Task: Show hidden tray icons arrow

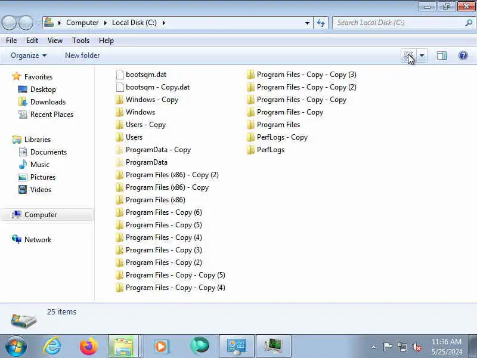Action: tap(374, 347)
